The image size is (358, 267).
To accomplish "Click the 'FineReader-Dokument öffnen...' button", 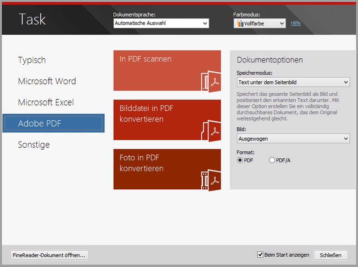I will point(49,255).
